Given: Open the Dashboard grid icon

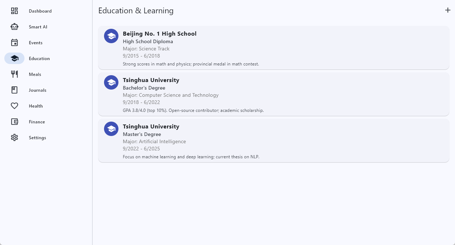Looking at the screenshot, I should point(14,11).
